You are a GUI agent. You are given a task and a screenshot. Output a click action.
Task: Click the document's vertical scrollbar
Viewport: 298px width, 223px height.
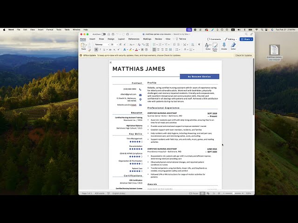tap(253, 86)
